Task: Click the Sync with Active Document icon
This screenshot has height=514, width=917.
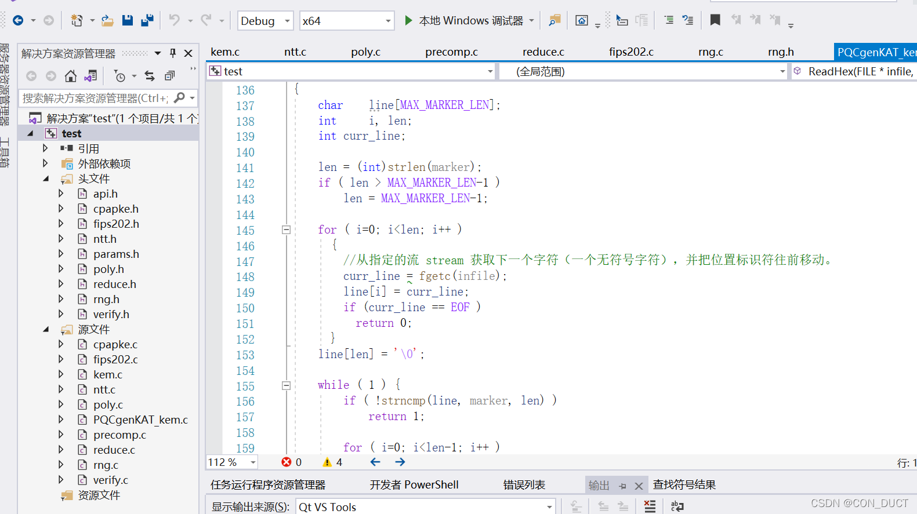Action: pos(150,76)
